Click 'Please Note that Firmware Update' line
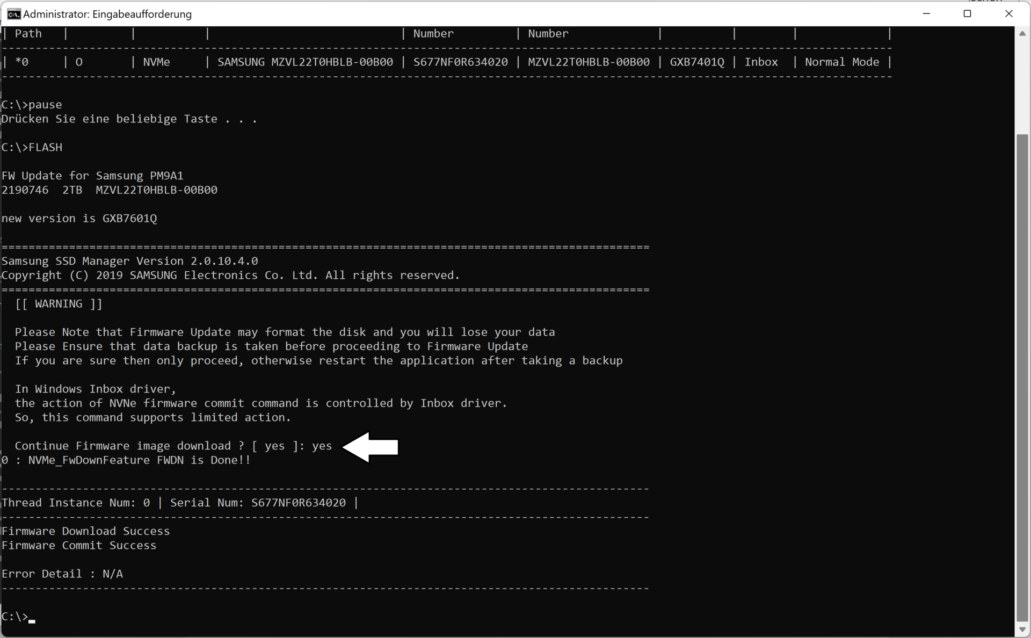Image resolution: width=1031 pixels, height=638 pixels. [285, 332]
